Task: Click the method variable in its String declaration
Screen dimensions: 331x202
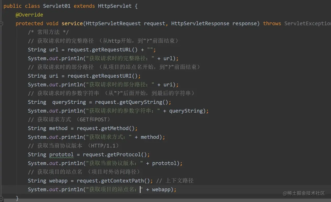Action: 58,128
